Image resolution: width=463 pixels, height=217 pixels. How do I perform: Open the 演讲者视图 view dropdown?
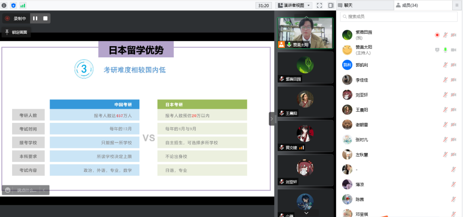coord(293,5)
